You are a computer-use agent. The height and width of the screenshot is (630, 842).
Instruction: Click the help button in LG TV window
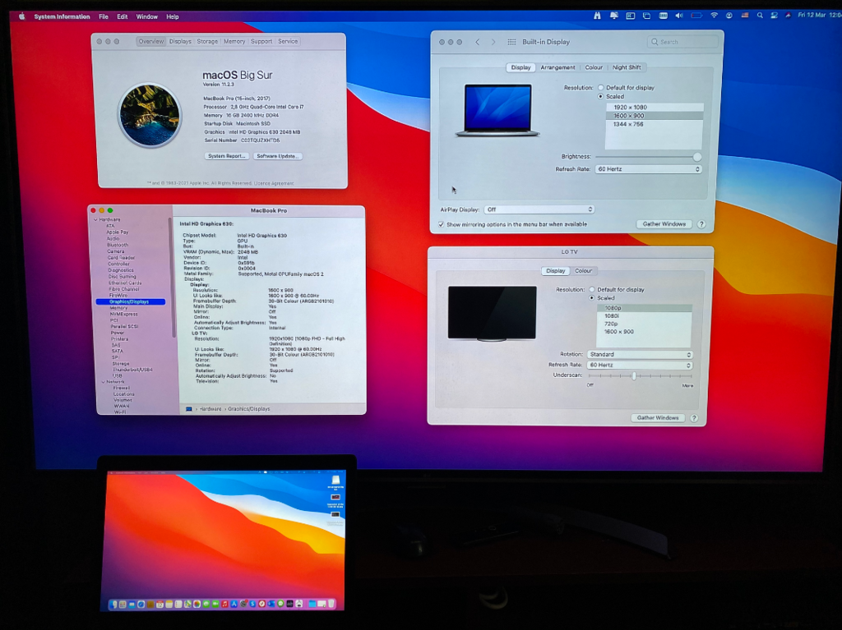[694, 418]
